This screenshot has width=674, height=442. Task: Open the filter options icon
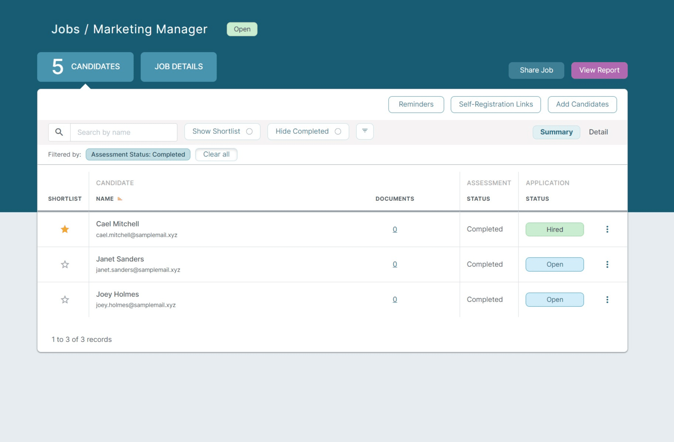(x=365, y=131)
